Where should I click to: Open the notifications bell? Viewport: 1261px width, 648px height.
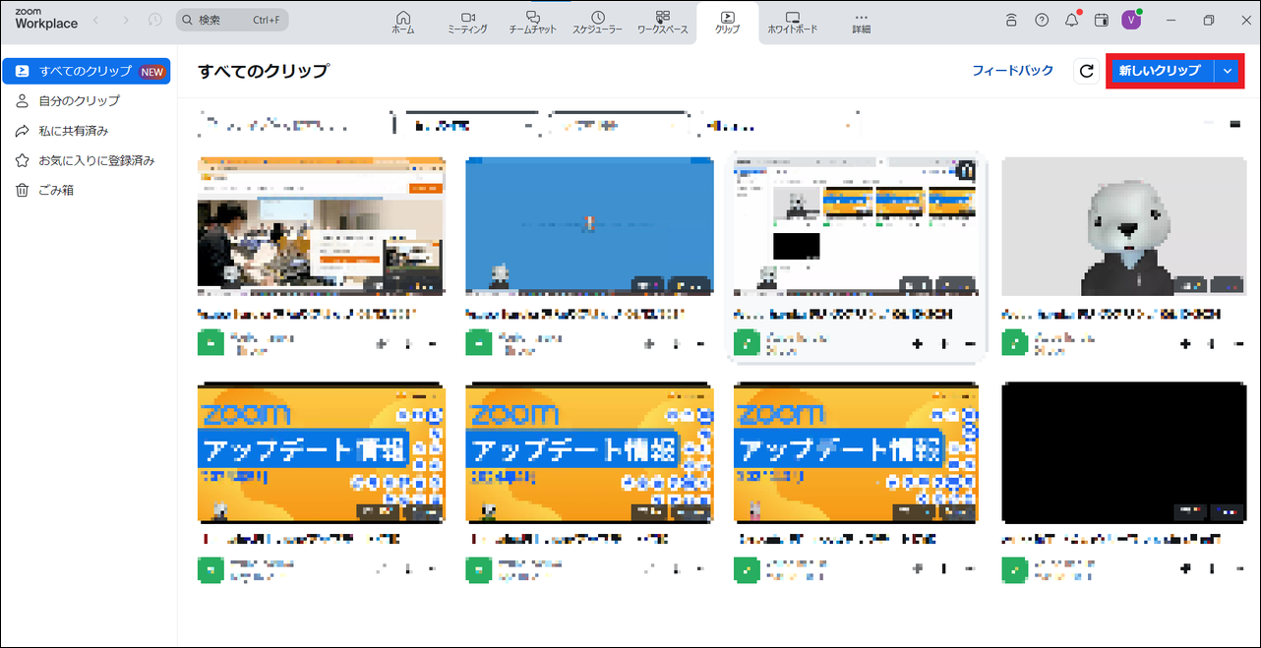tap(1072, 20)
